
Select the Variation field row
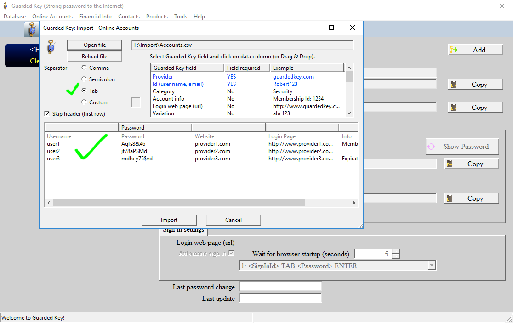pos(248,113)
